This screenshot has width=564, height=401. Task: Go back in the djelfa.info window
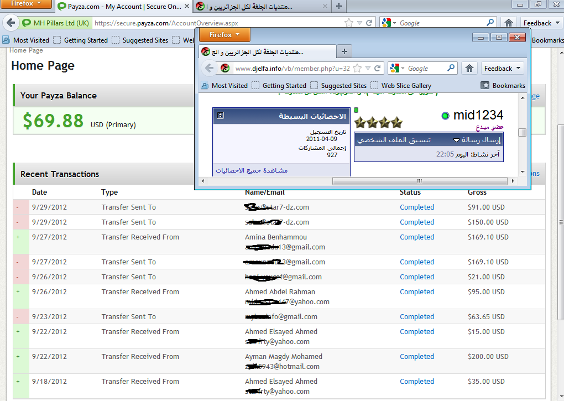point(210,68)
